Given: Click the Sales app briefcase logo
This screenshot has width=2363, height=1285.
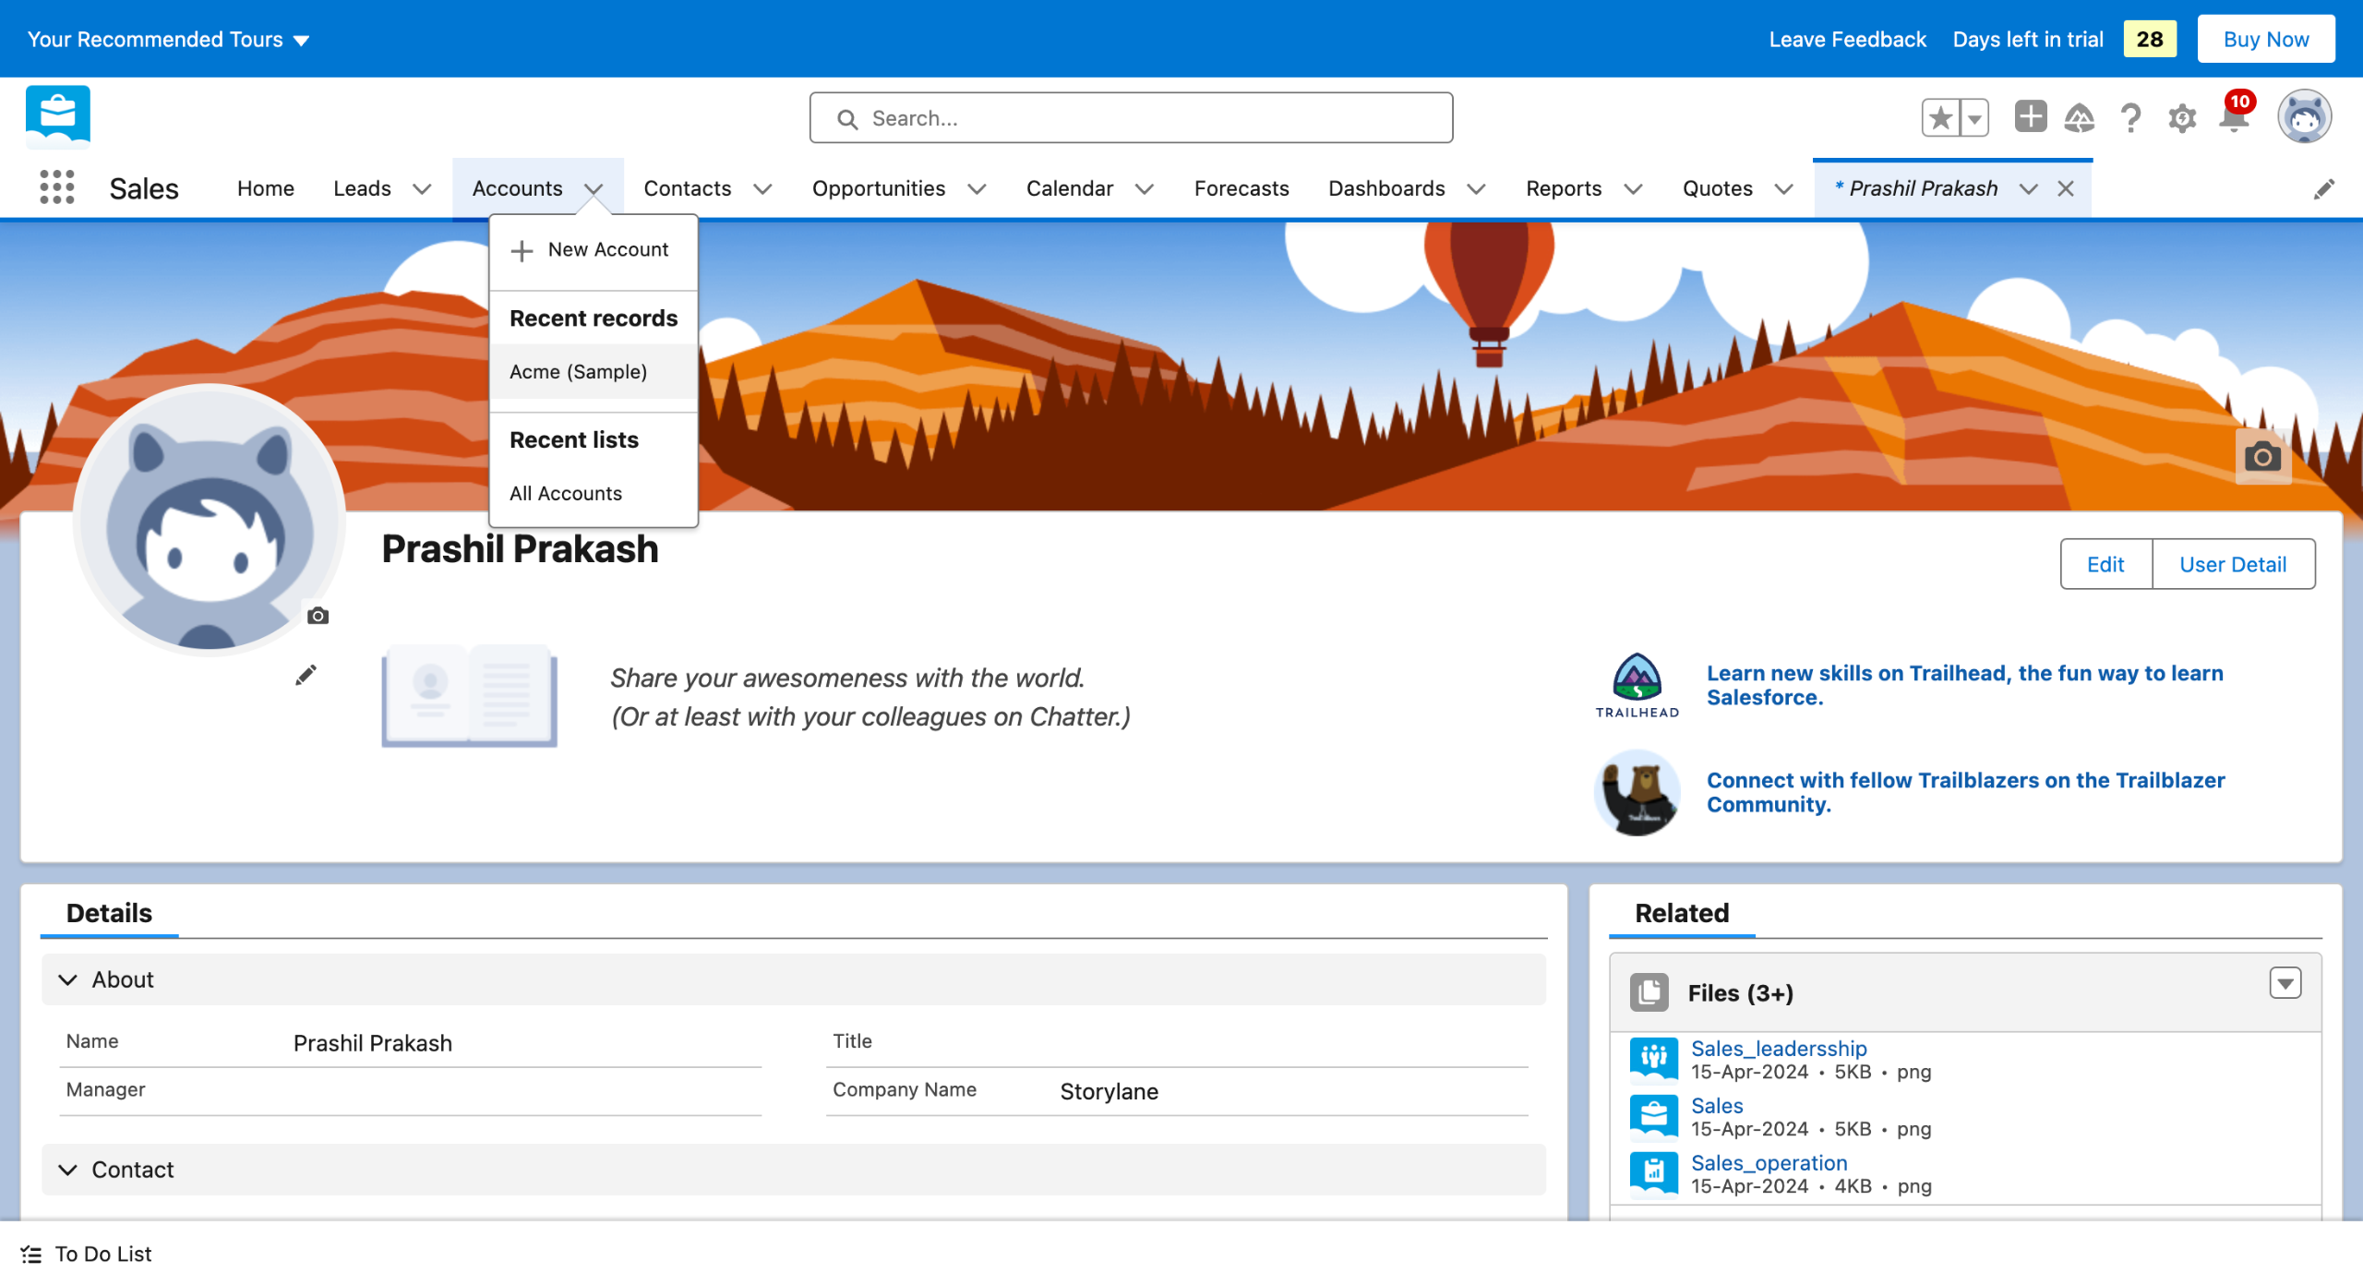Looking at the screenshot, I should coord(58,116).
